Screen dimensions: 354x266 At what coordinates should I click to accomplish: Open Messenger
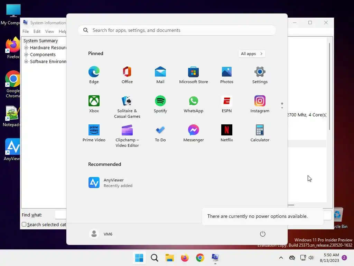coord(194,133)
